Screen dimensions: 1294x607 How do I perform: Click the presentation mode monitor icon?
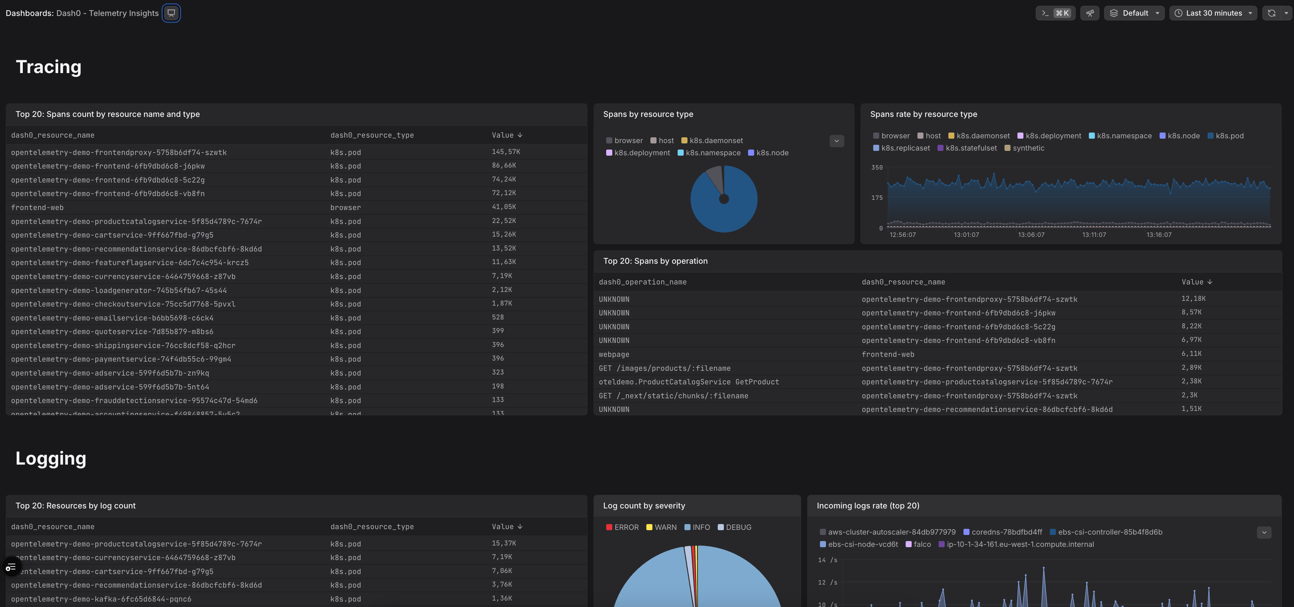click(171, 13)
